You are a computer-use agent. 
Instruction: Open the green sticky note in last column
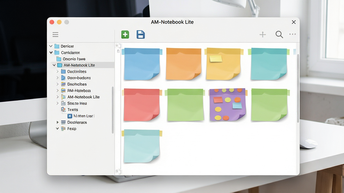[270, 105]
